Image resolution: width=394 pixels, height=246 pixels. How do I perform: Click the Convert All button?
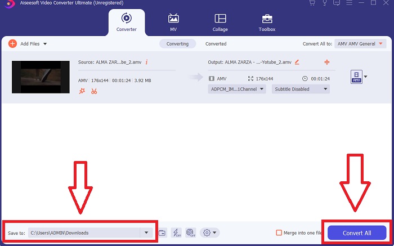coord(357,233)
